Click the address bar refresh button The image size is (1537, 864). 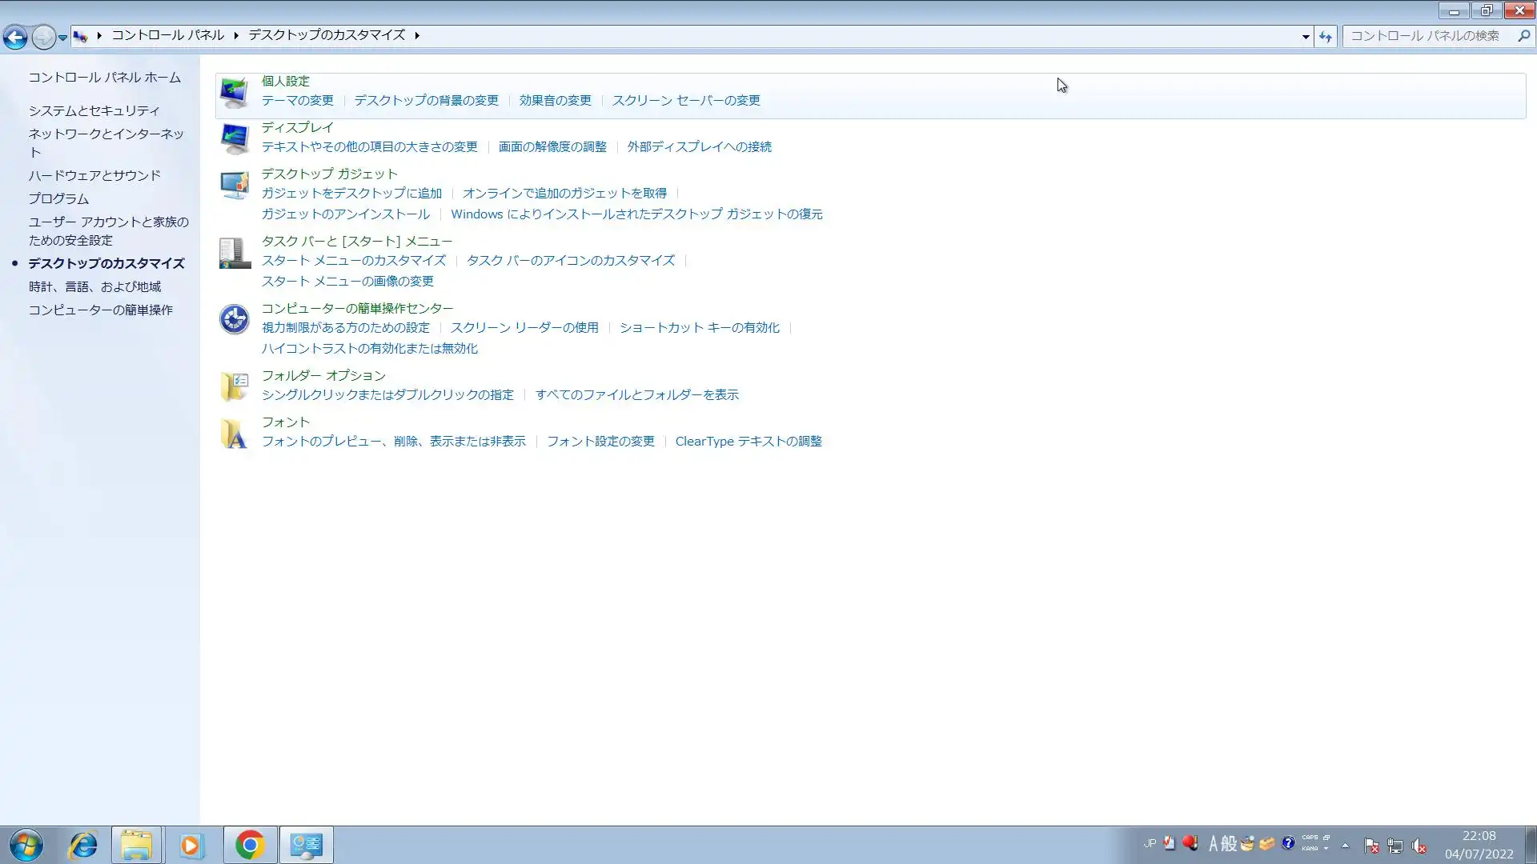pos(1326,36)
